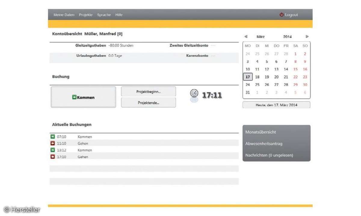Open the Monatsübersicht link
361x216 pixels.
coord(261,132)
